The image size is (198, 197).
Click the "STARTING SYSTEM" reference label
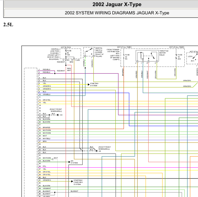point(94,85)
